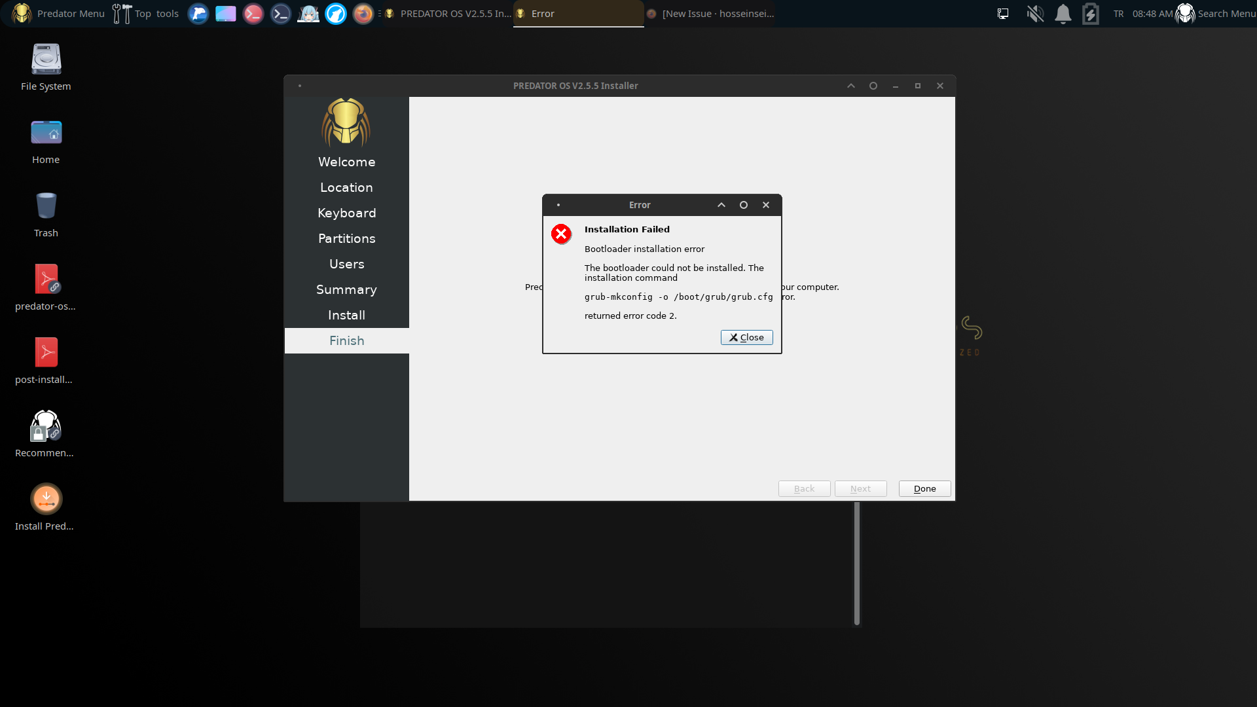Image resolution: width=1257 pixels, height=707 pixels.
Task: Click Done to finish the installer
Action: (x=924, y=488)
